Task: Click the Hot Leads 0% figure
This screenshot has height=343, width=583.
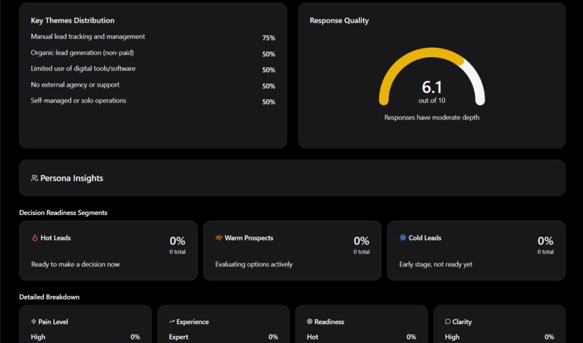Action: 177,241
